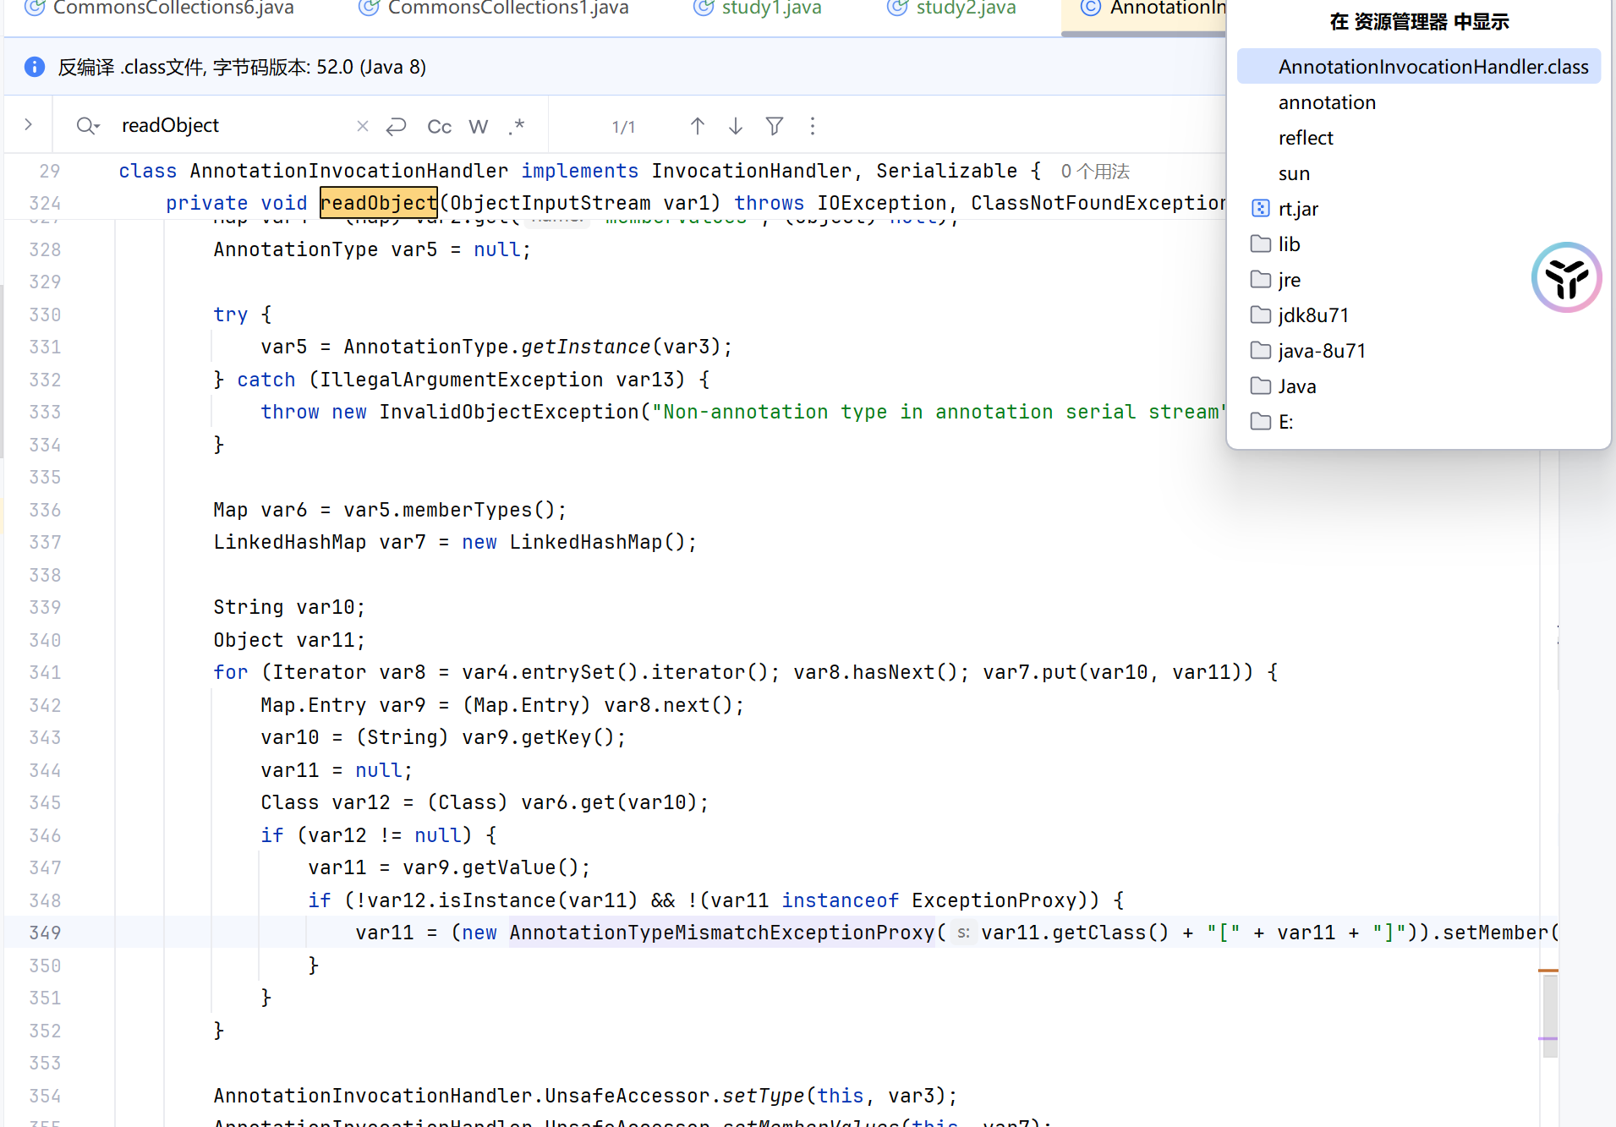The image size is (1616, 1127).
Task: Toggle Words (W) search option
Action: 479,127
